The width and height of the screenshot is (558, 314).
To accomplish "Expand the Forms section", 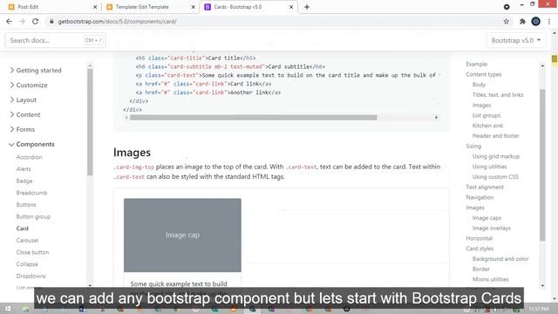I will pyautogui.click(x=22, y=129).
